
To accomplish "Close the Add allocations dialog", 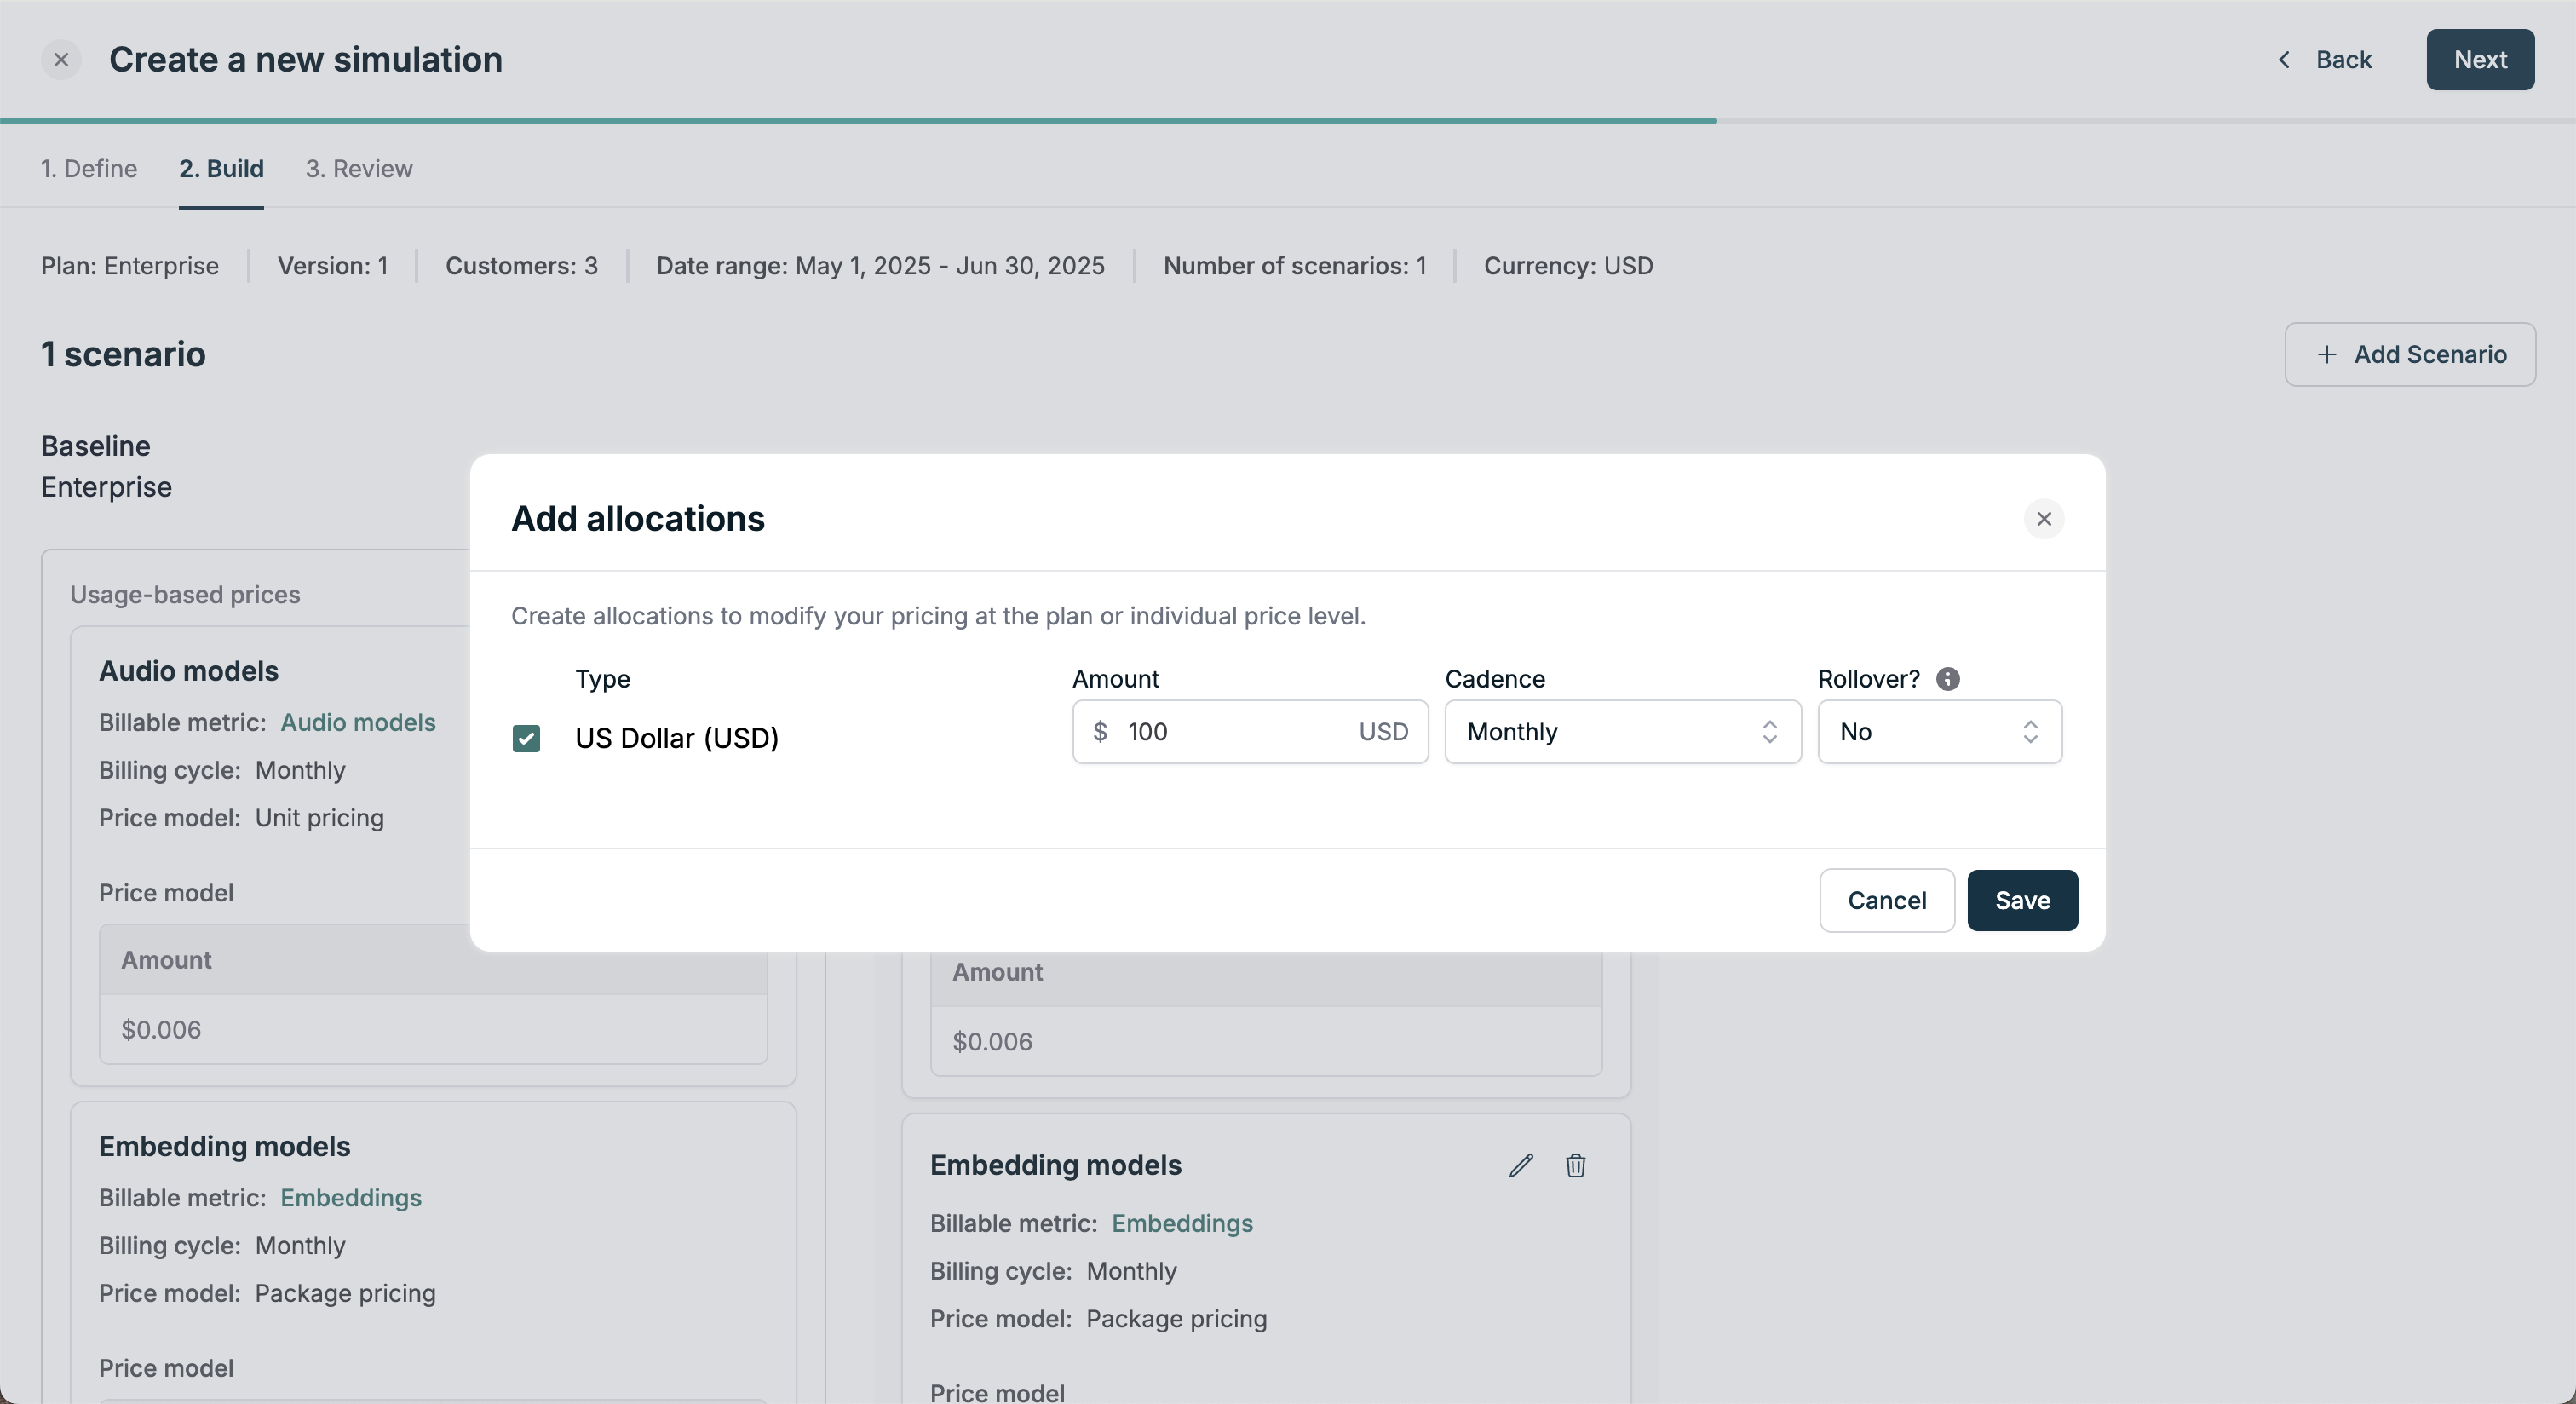I will click(2044, 519).
